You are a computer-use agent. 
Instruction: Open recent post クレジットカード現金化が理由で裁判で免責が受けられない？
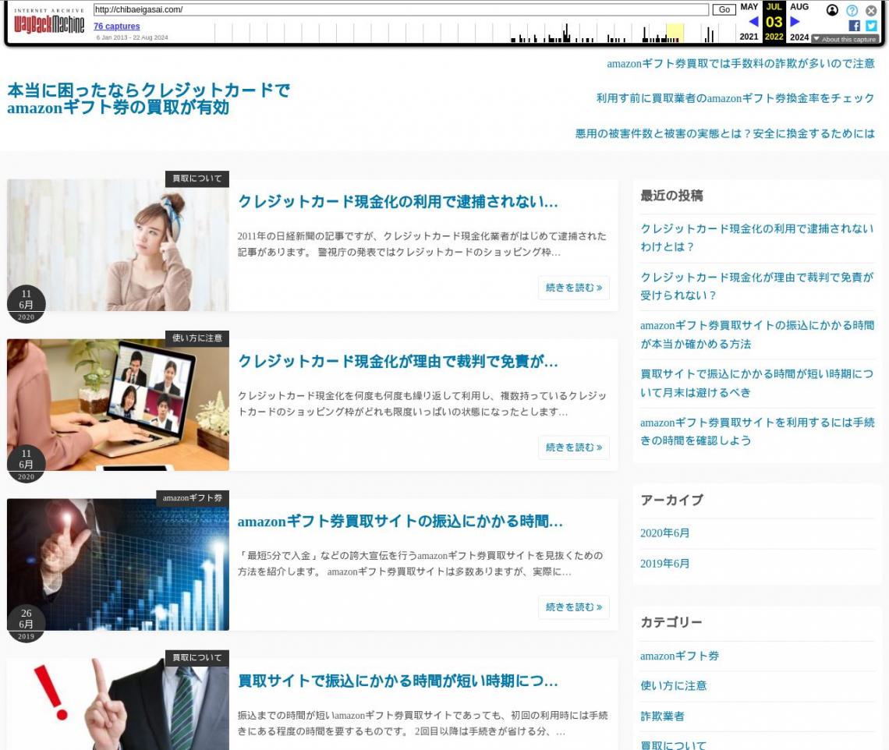pos(757,286)
